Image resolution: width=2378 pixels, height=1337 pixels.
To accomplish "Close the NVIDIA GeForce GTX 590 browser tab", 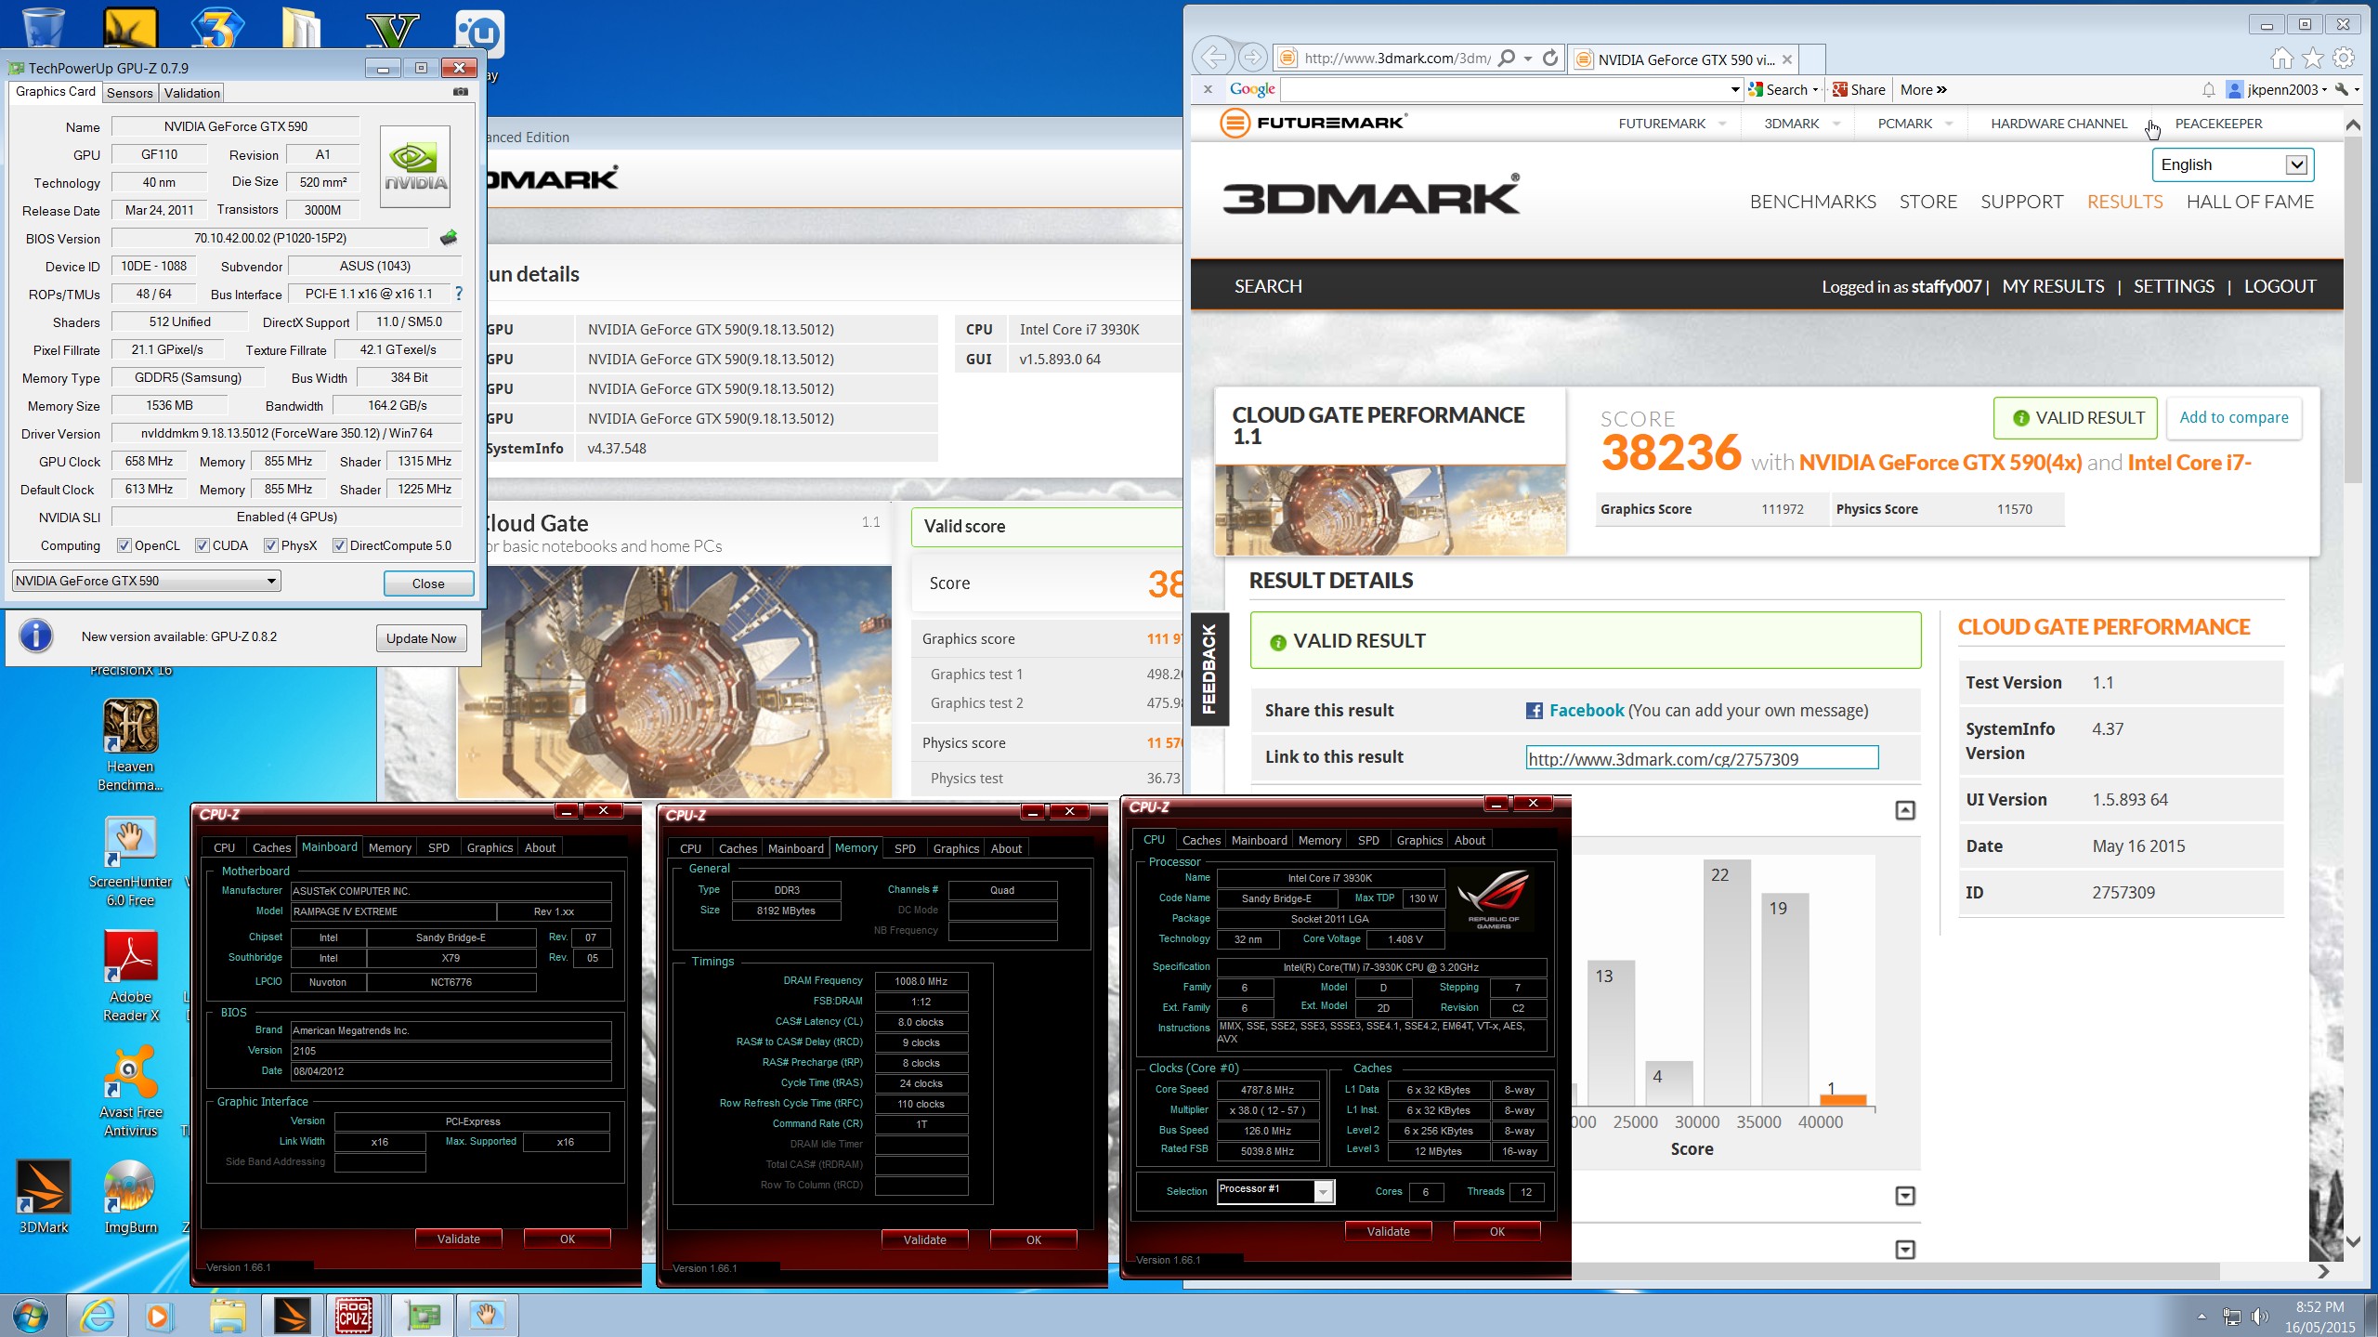I will (1786, 59).
